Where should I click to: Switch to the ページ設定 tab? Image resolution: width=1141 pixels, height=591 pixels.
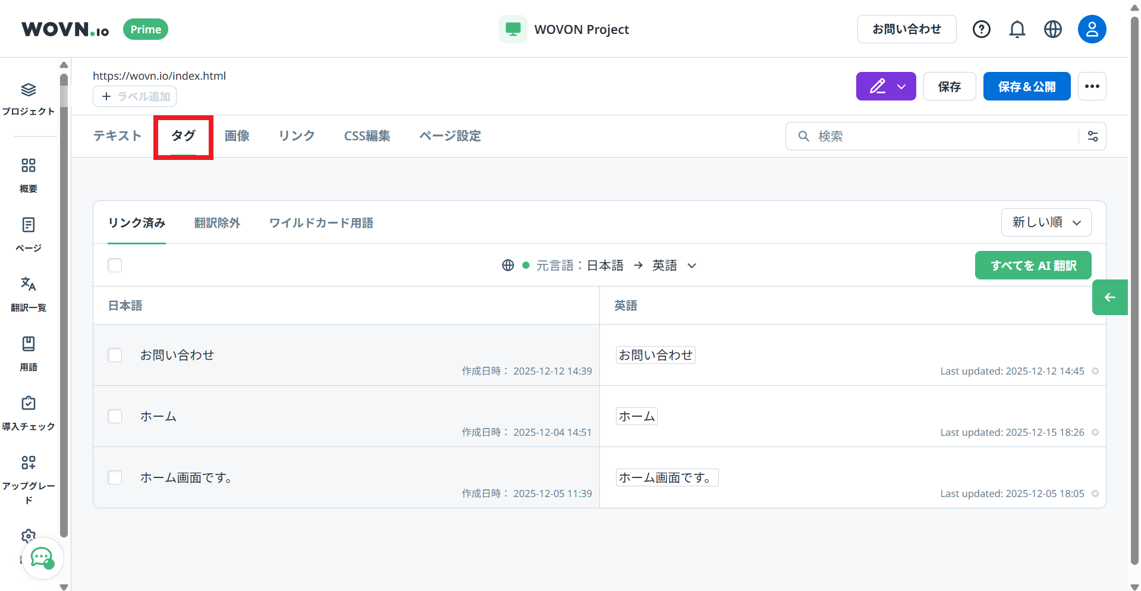(x=450, y=136)
